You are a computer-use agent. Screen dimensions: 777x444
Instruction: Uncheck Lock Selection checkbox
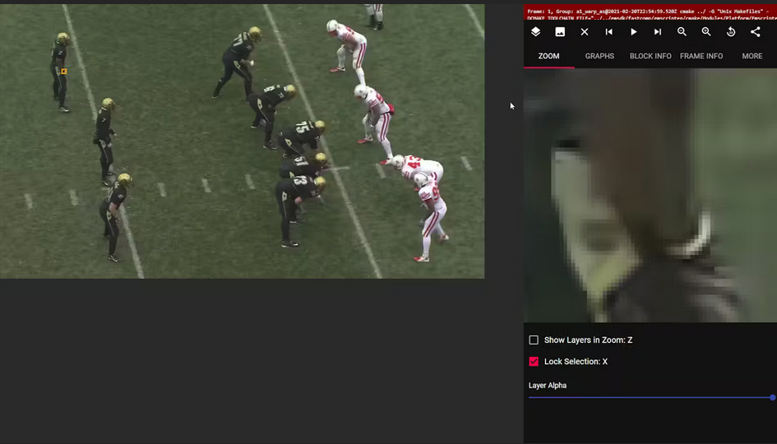tap(534, 362)
